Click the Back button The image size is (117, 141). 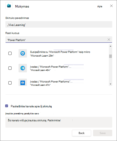tap(81, 133)
